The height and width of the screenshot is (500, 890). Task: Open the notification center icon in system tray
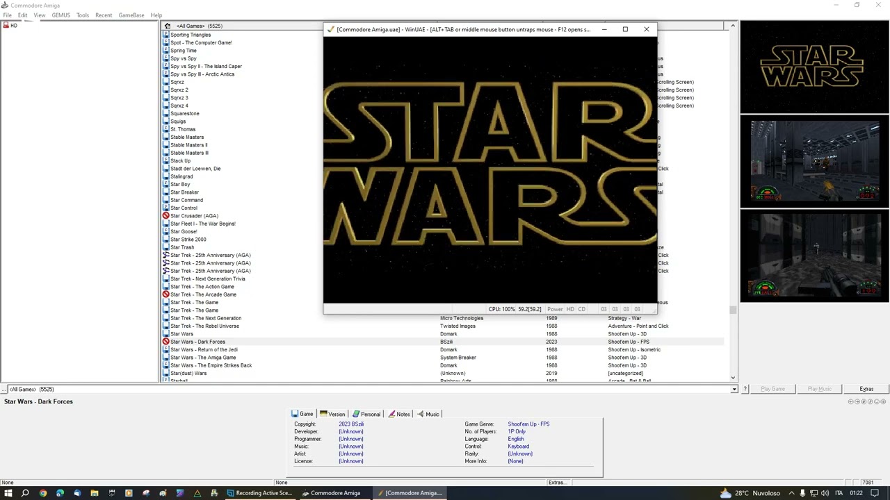(x=875, y=493)
